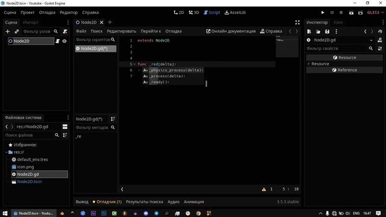Switch to the Импорт tab
The width and height of the screenshot is (386, 217).
tap(30, 22)
